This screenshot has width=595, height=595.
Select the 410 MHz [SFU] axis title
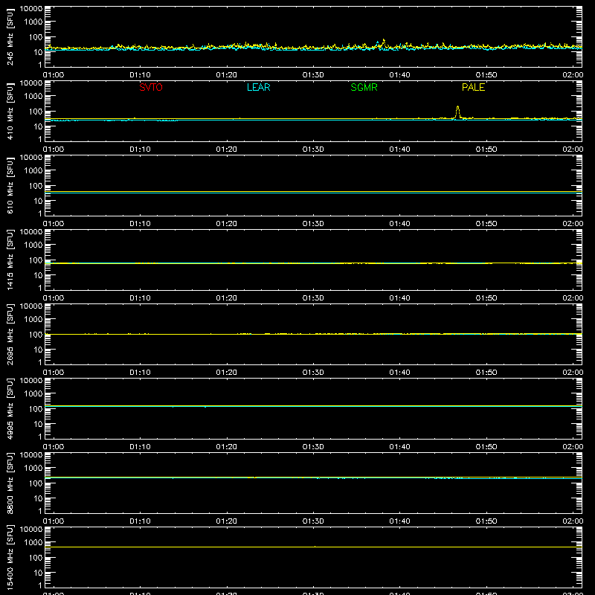click(10, 112)
